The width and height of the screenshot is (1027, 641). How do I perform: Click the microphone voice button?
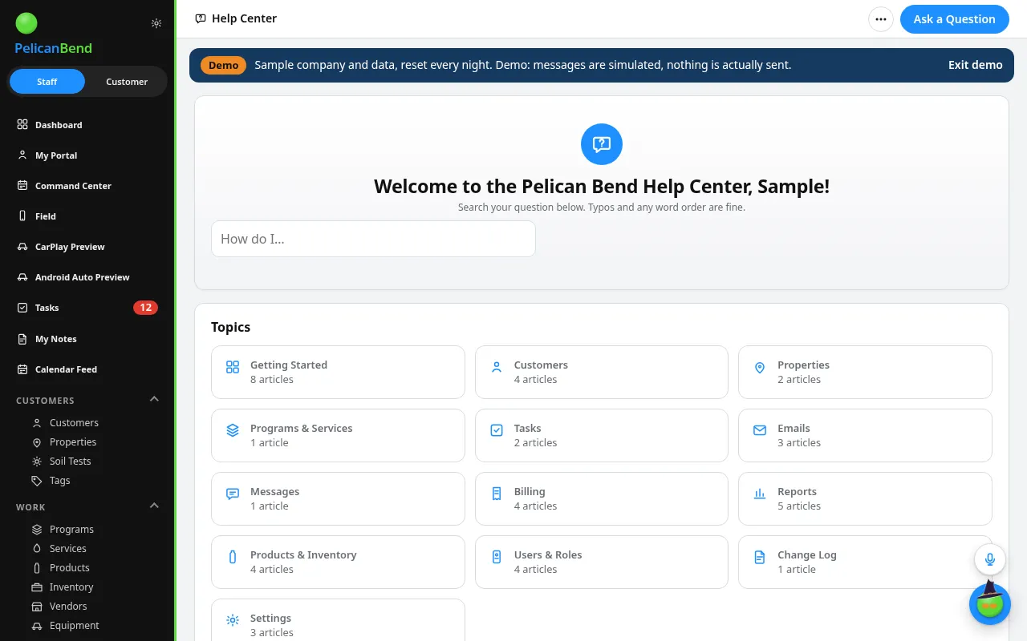click(x=990, y=559)
